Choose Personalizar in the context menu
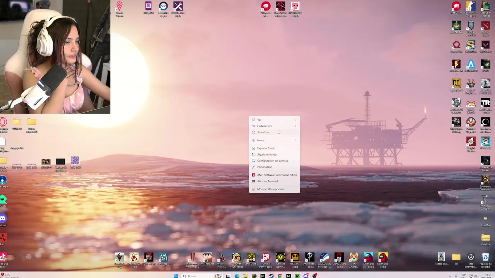Image resolution: width=495 pixels, height=278 pixels. (274, 167)
